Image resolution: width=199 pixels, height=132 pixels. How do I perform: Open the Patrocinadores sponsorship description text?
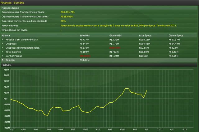[118, 25]
